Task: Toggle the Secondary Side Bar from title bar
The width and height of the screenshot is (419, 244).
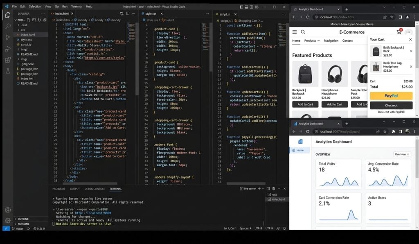Action: tap(252, 7)
